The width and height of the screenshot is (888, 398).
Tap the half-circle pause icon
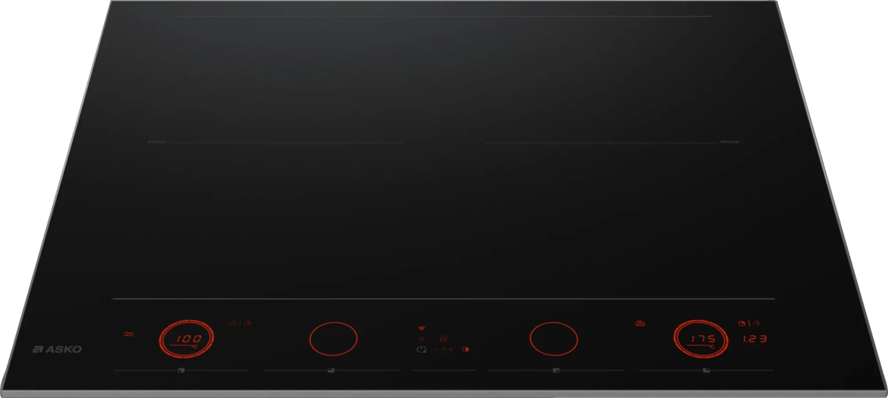tap(466, 349)
